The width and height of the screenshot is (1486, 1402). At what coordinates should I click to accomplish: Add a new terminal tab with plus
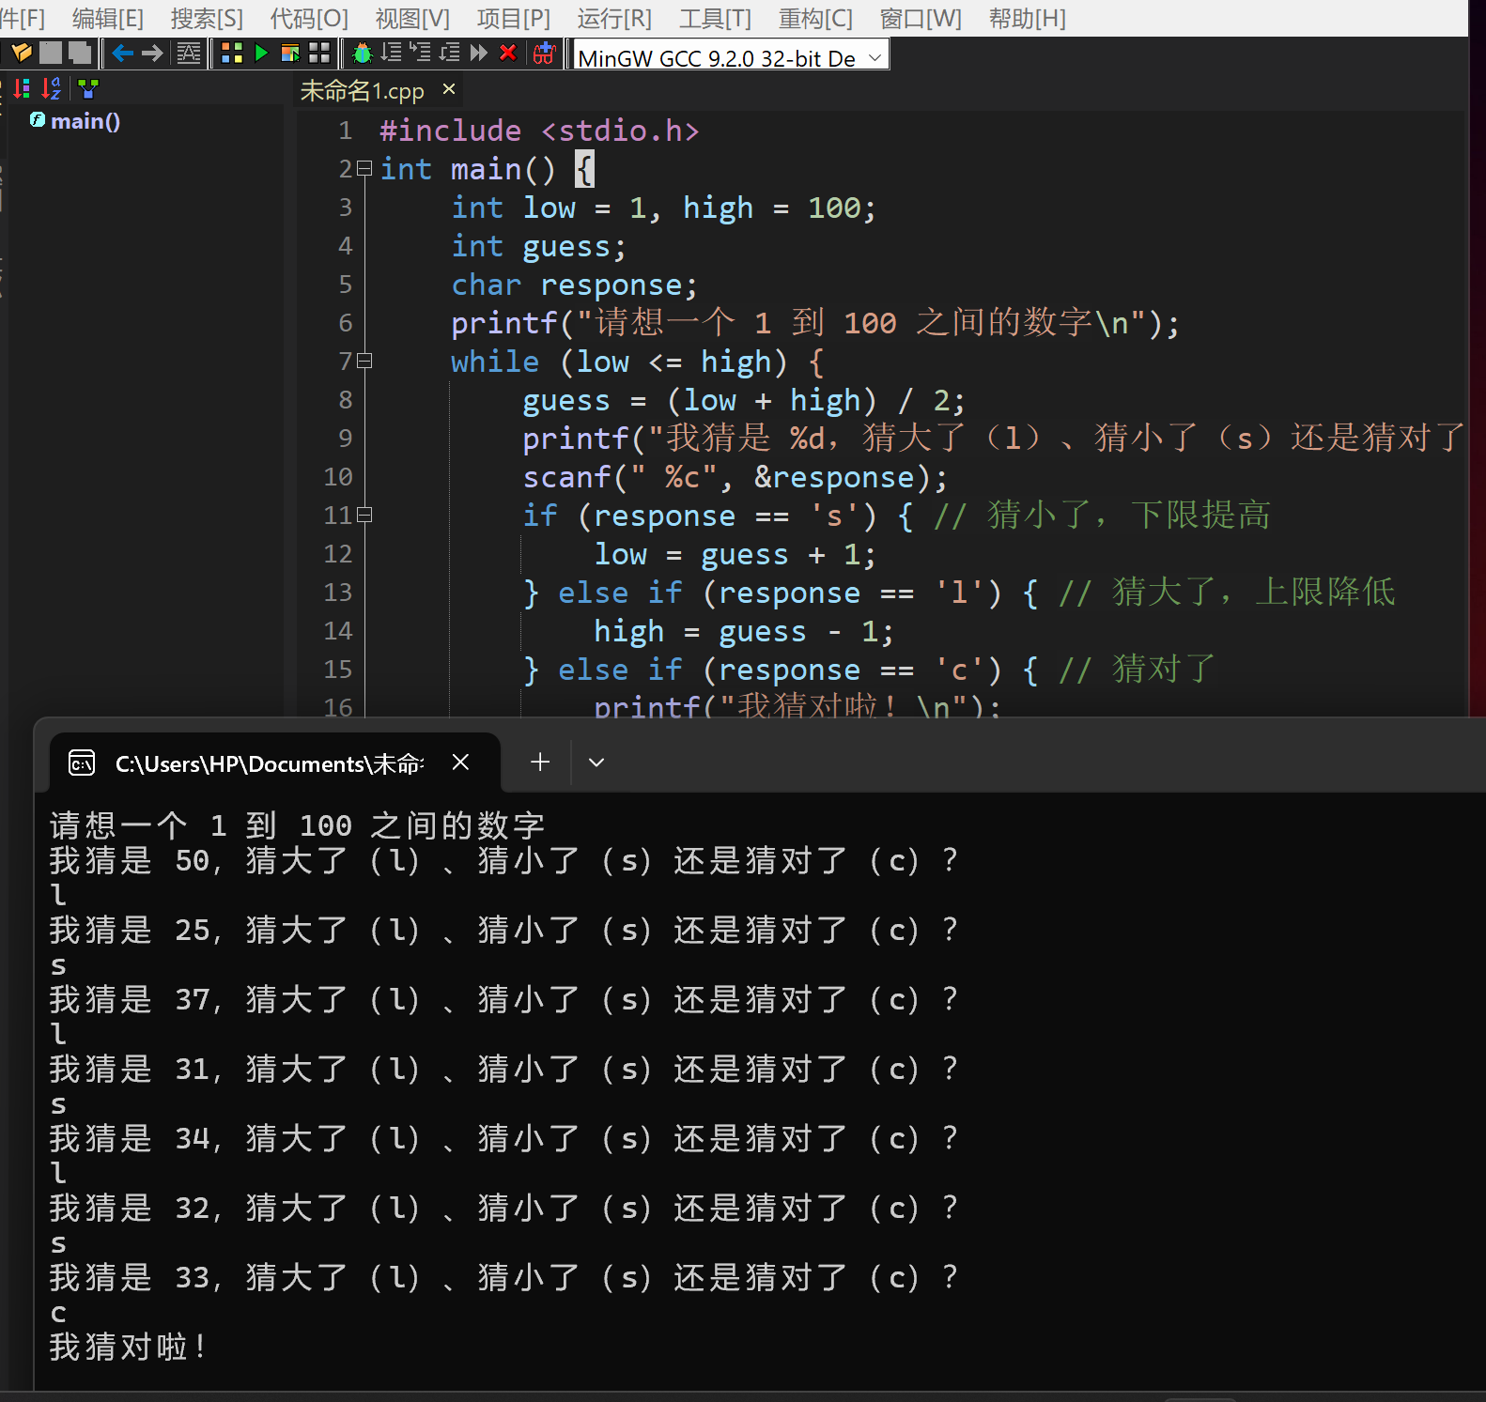[x=540, y=763]
